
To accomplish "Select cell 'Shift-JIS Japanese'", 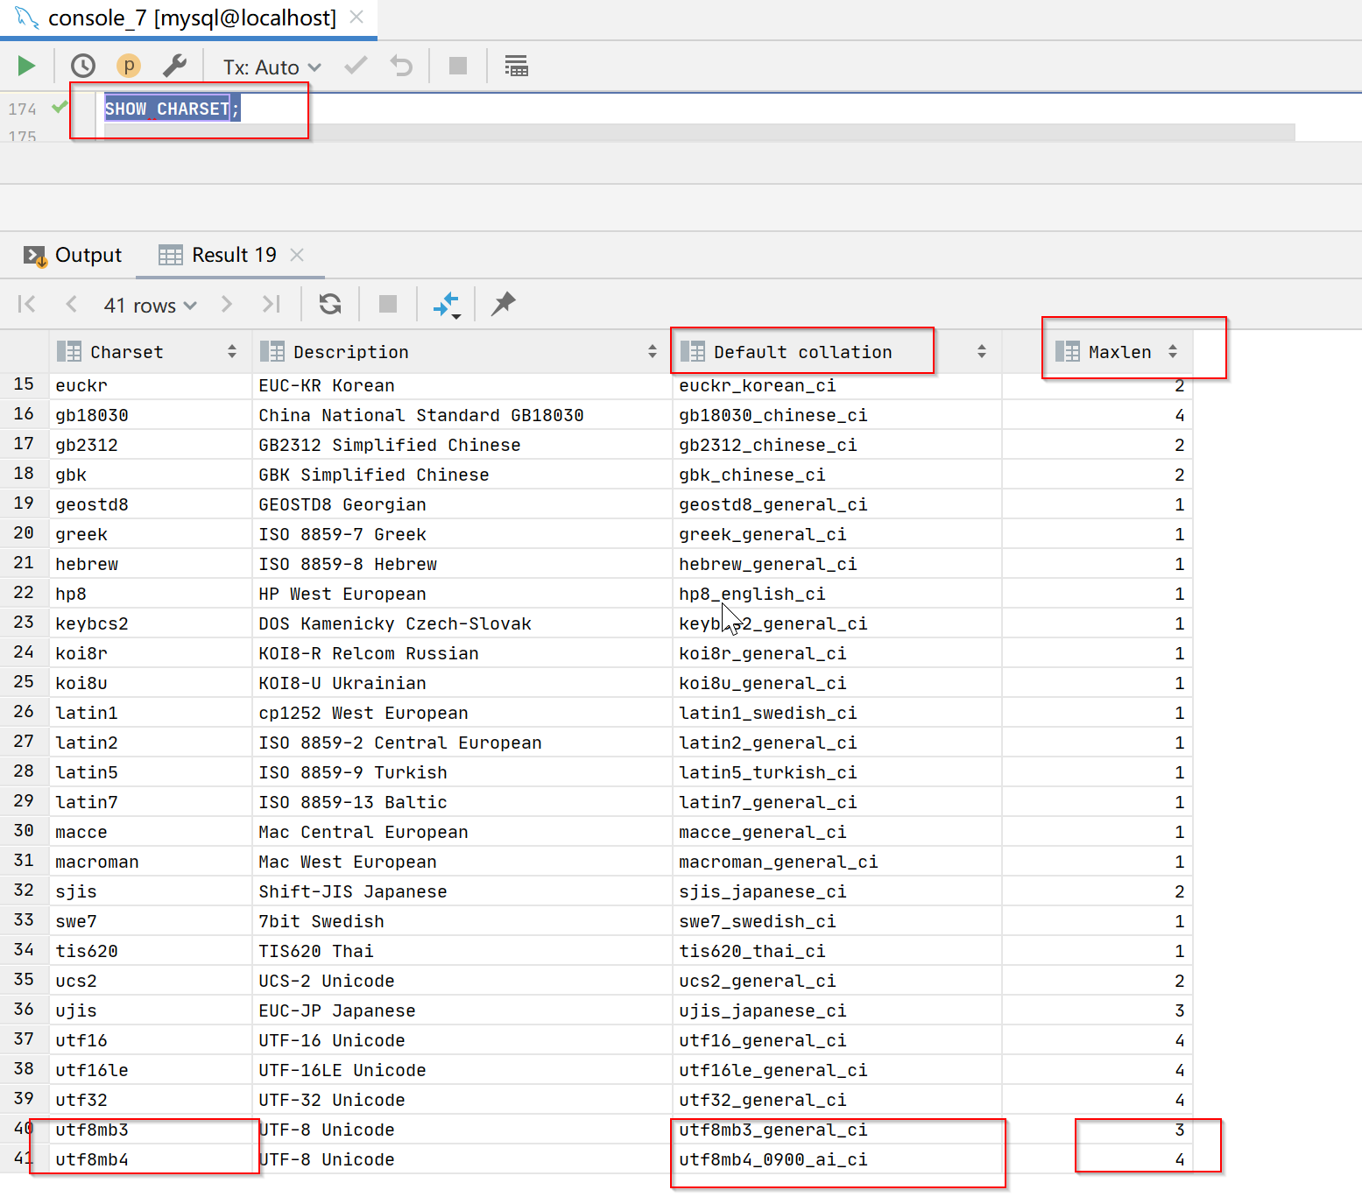I will click(x=462, y=891).
